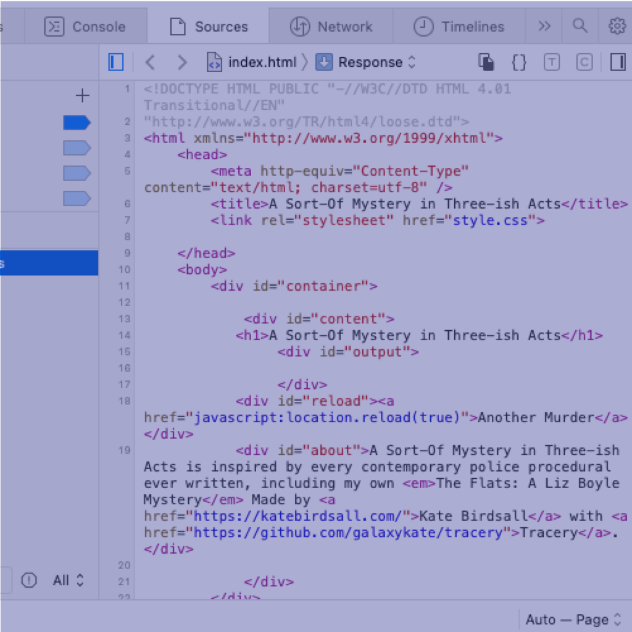Open the All filter dropdown
Screen dimensions: 632x632
coord(69,580)
